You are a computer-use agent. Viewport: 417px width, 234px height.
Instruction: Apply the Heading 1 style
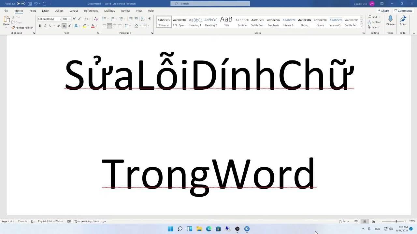click(x=195, y=22)
